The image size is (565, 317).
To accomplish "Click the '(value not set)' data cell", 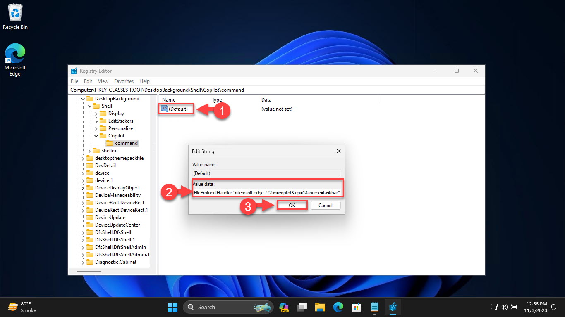I will pos(277,109).
